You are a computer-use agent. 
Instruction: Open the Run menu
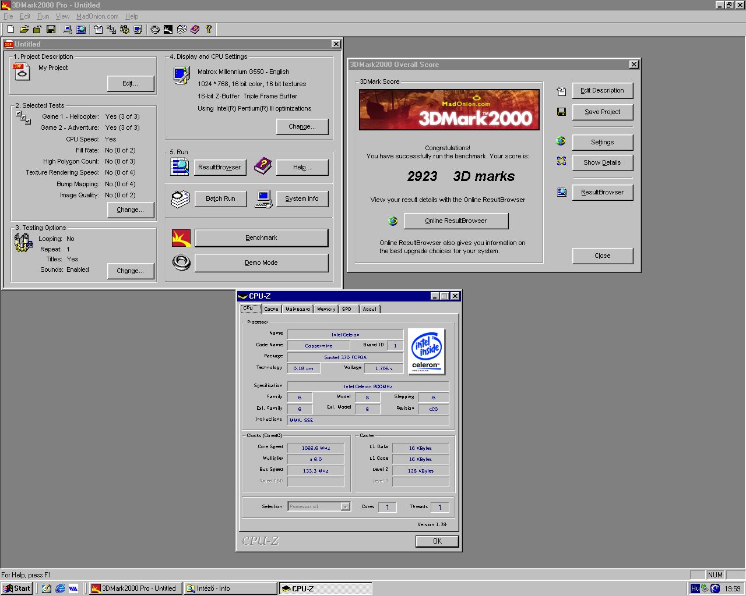click(x=43, y=16)
